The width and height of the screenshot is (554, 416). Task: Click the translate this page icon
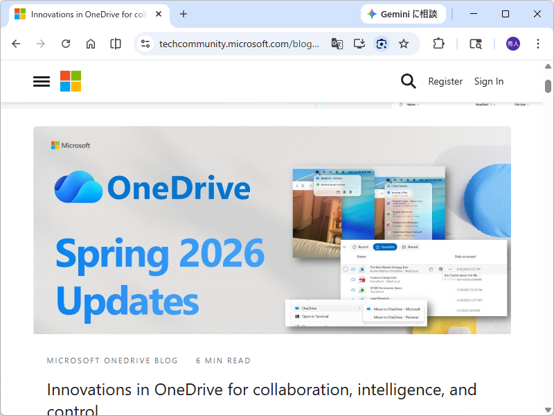(x=337, y=44)
